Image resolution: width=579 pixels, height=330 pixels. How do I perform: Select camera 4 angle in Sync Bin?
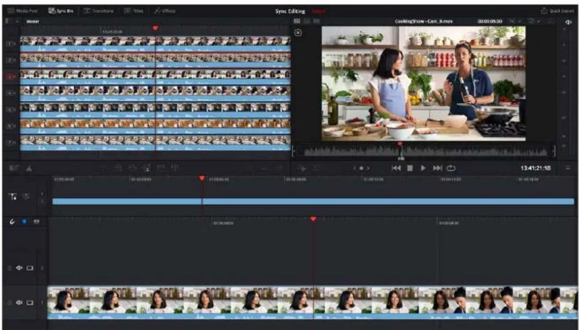point(11,93)
